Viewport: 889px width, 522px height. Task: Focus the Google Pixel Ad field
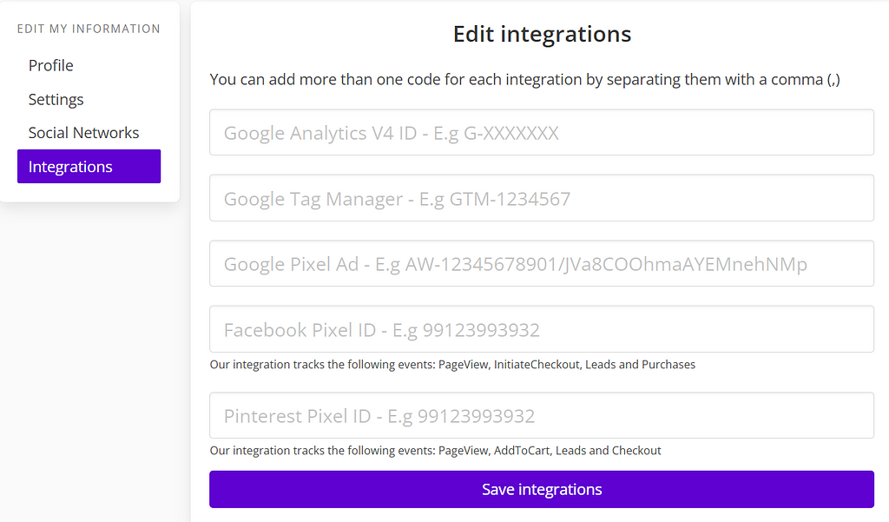click(541, 264)
